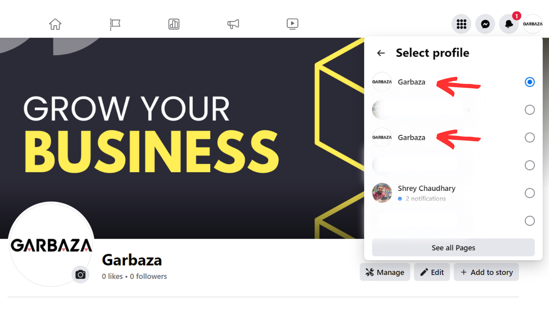Open the Watch video icon
This screenshot has width=549, height=309.
tap(292, 24)
